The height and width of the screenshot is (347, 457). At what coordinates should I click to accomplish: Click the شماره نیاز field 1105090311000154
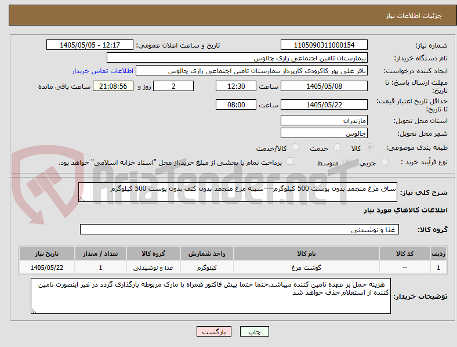324,45
